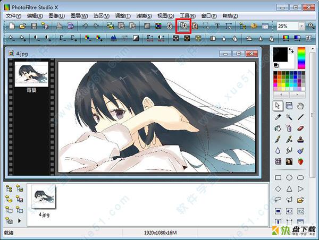Viewport: 319px width, 240px height.
Task: Select the Pointer selection tool
Action: pos(278,106)
